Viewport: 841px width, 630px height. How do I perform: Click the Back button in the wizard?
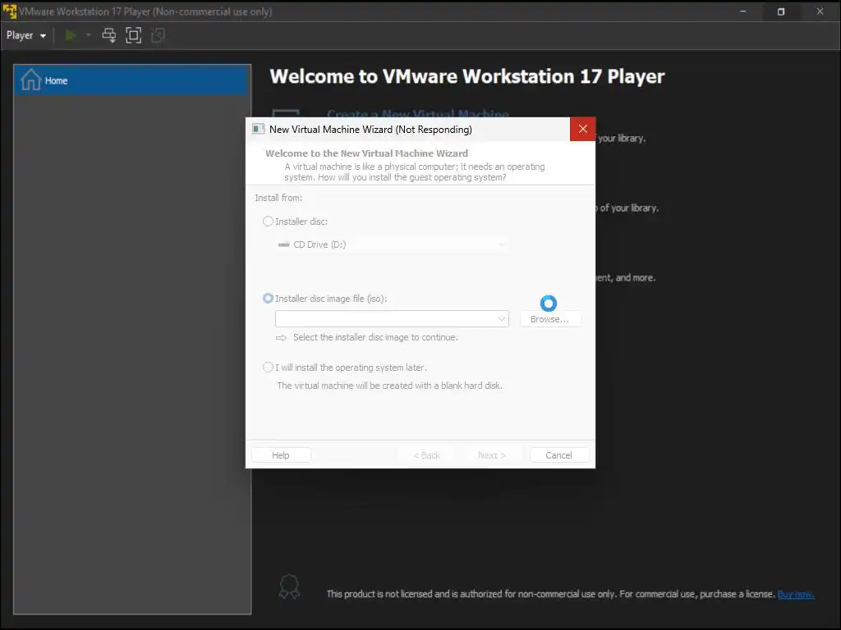(426, 454)
